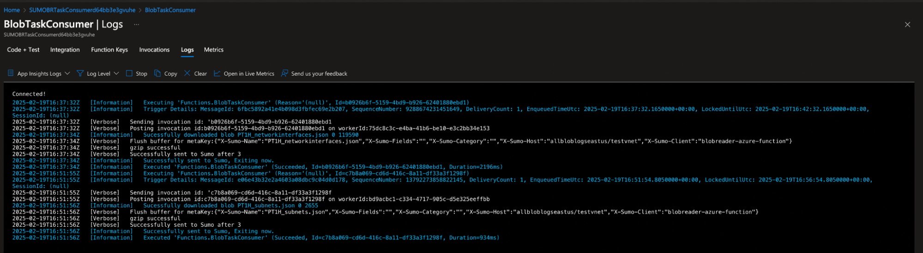Go to the Invocations tab

[x=154, y=50]
